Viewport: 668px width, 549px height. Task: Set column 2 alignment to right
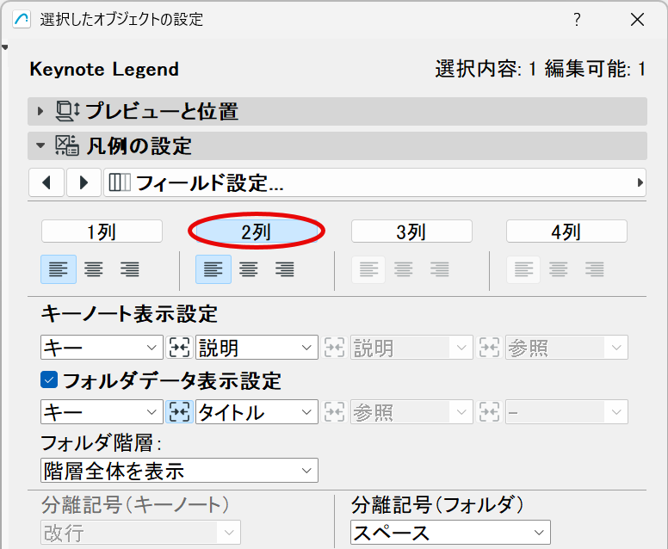click(285, 269)
